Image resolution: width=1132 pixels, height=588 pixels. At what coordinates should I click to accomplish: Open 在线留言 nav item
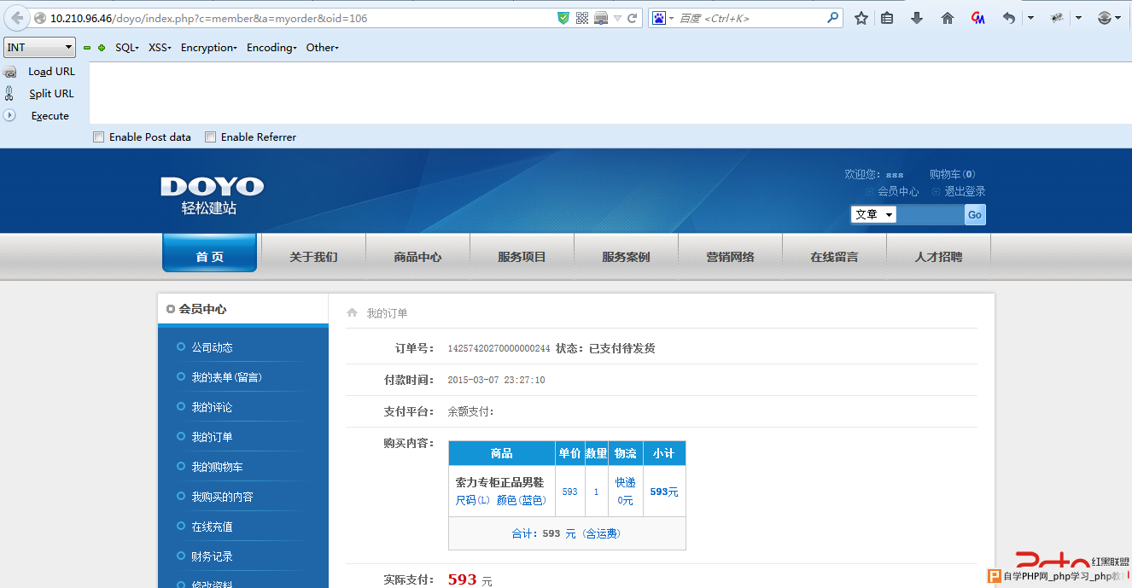(x=834, y=257)
